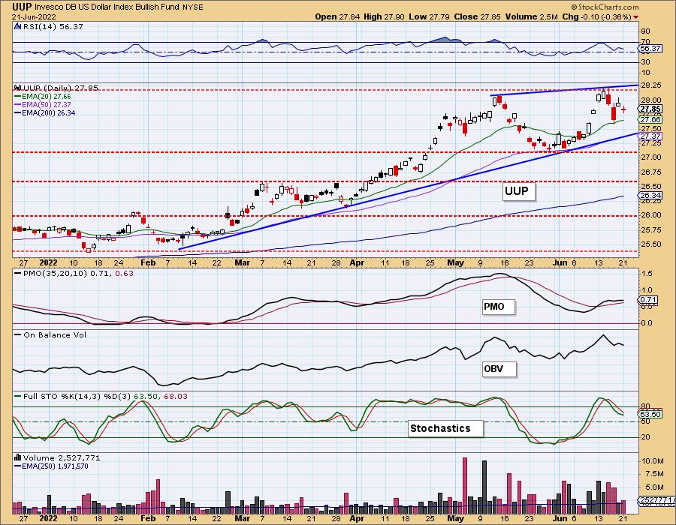Click the Chg -0.10 (-0.36%) value
This screenshot has width=676, height=525.
[x=596, y=16]
